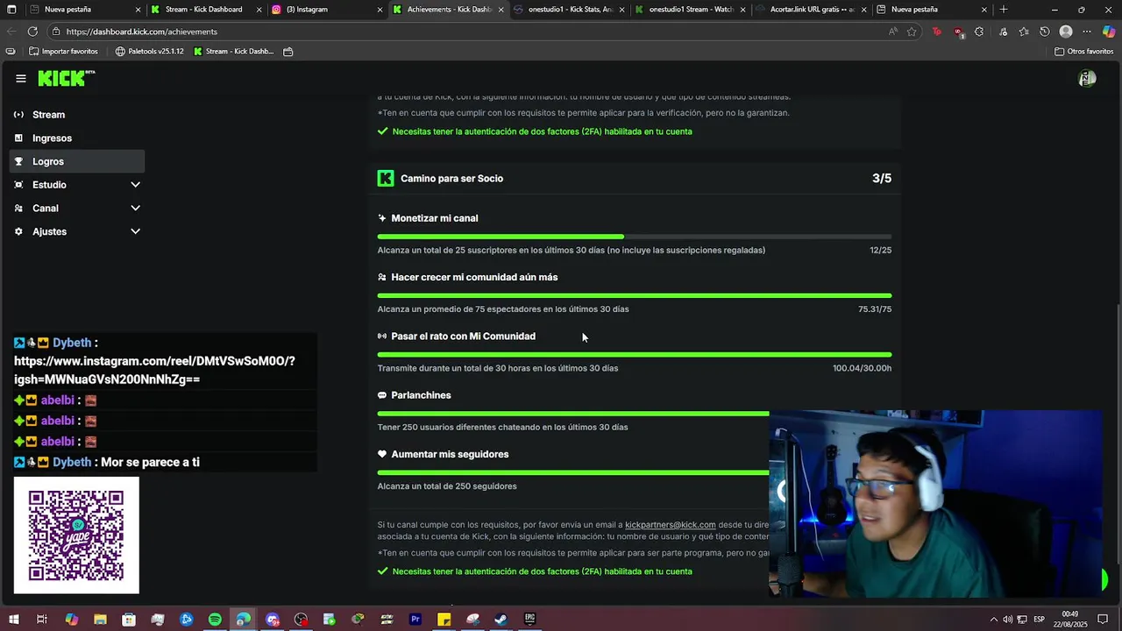The width and height of the screenshot is (1122, 631).
Task: Open the Paletools v25.1.12 bookmark
Action: coord(149,52)
